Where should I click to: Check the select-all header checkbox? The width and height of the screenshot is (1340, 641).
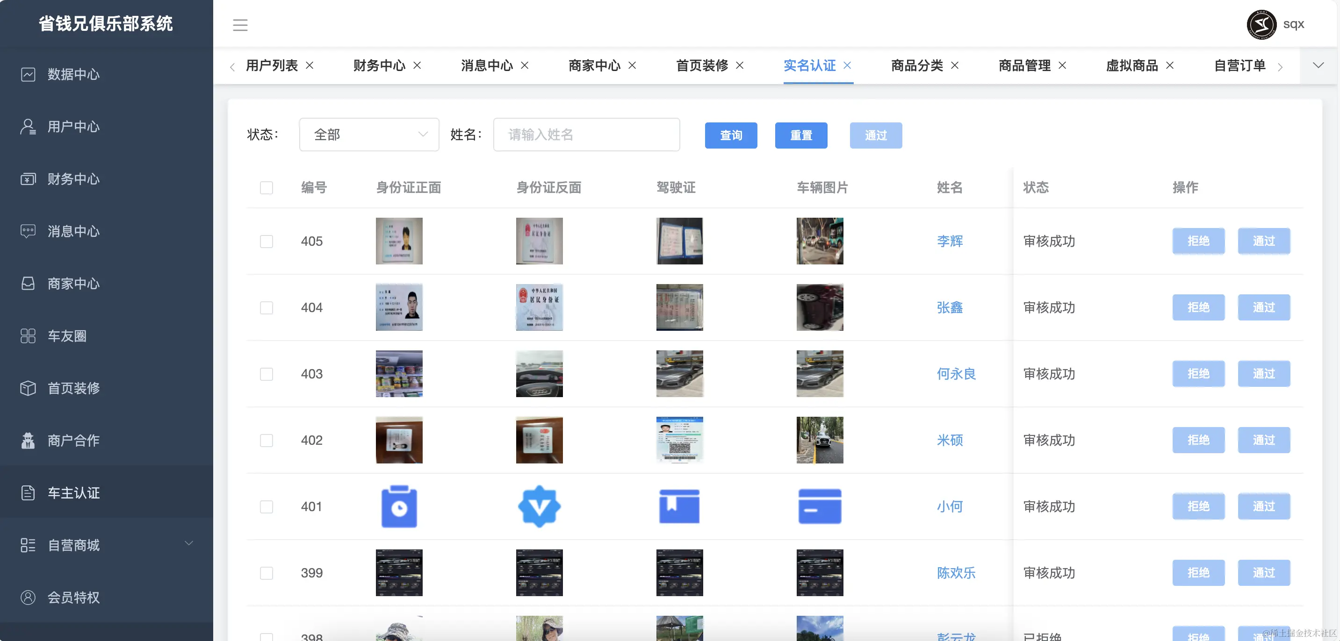[x=267, y=187]
